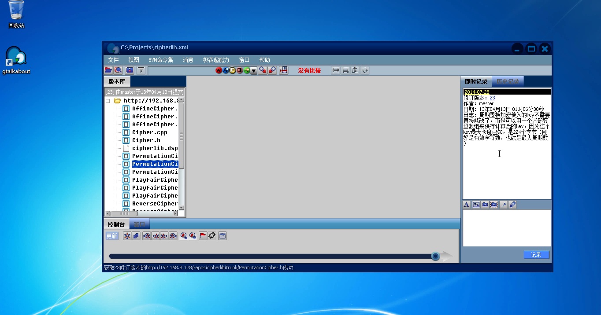Open the SVN命令集 menu
The image size is (601, 315).
pyautogui.click(x=161, y=60)
